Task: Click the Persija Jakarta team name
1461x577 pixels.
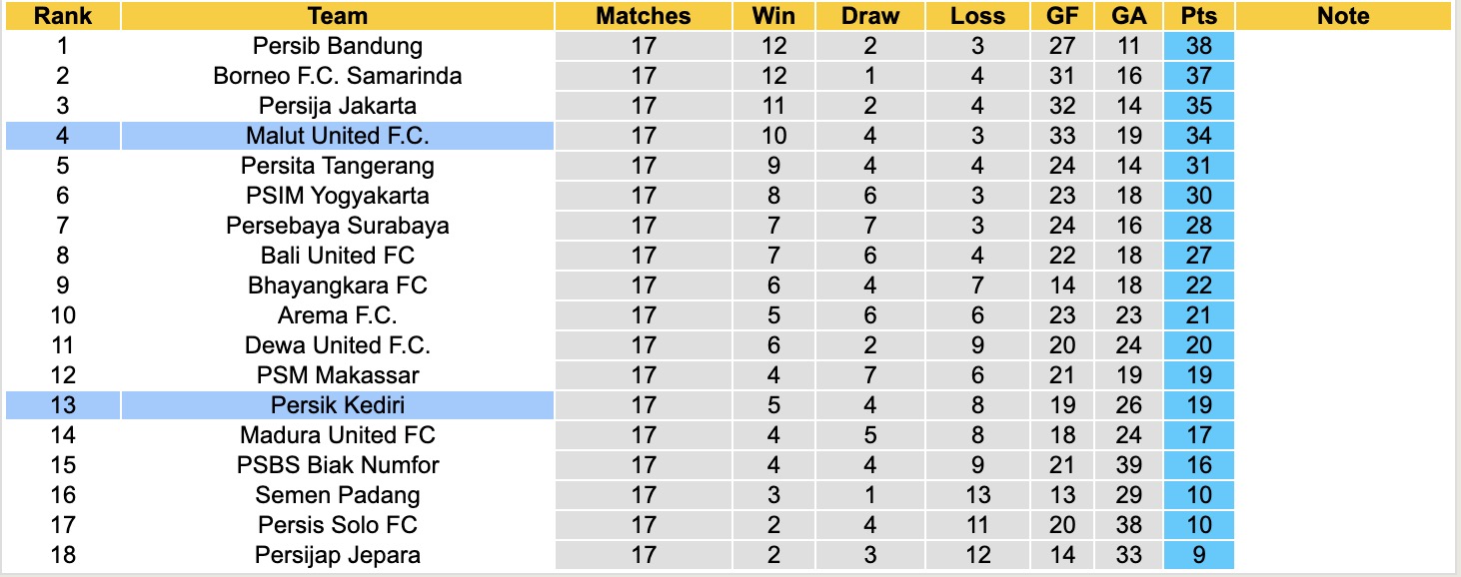Action: (338, 106)
